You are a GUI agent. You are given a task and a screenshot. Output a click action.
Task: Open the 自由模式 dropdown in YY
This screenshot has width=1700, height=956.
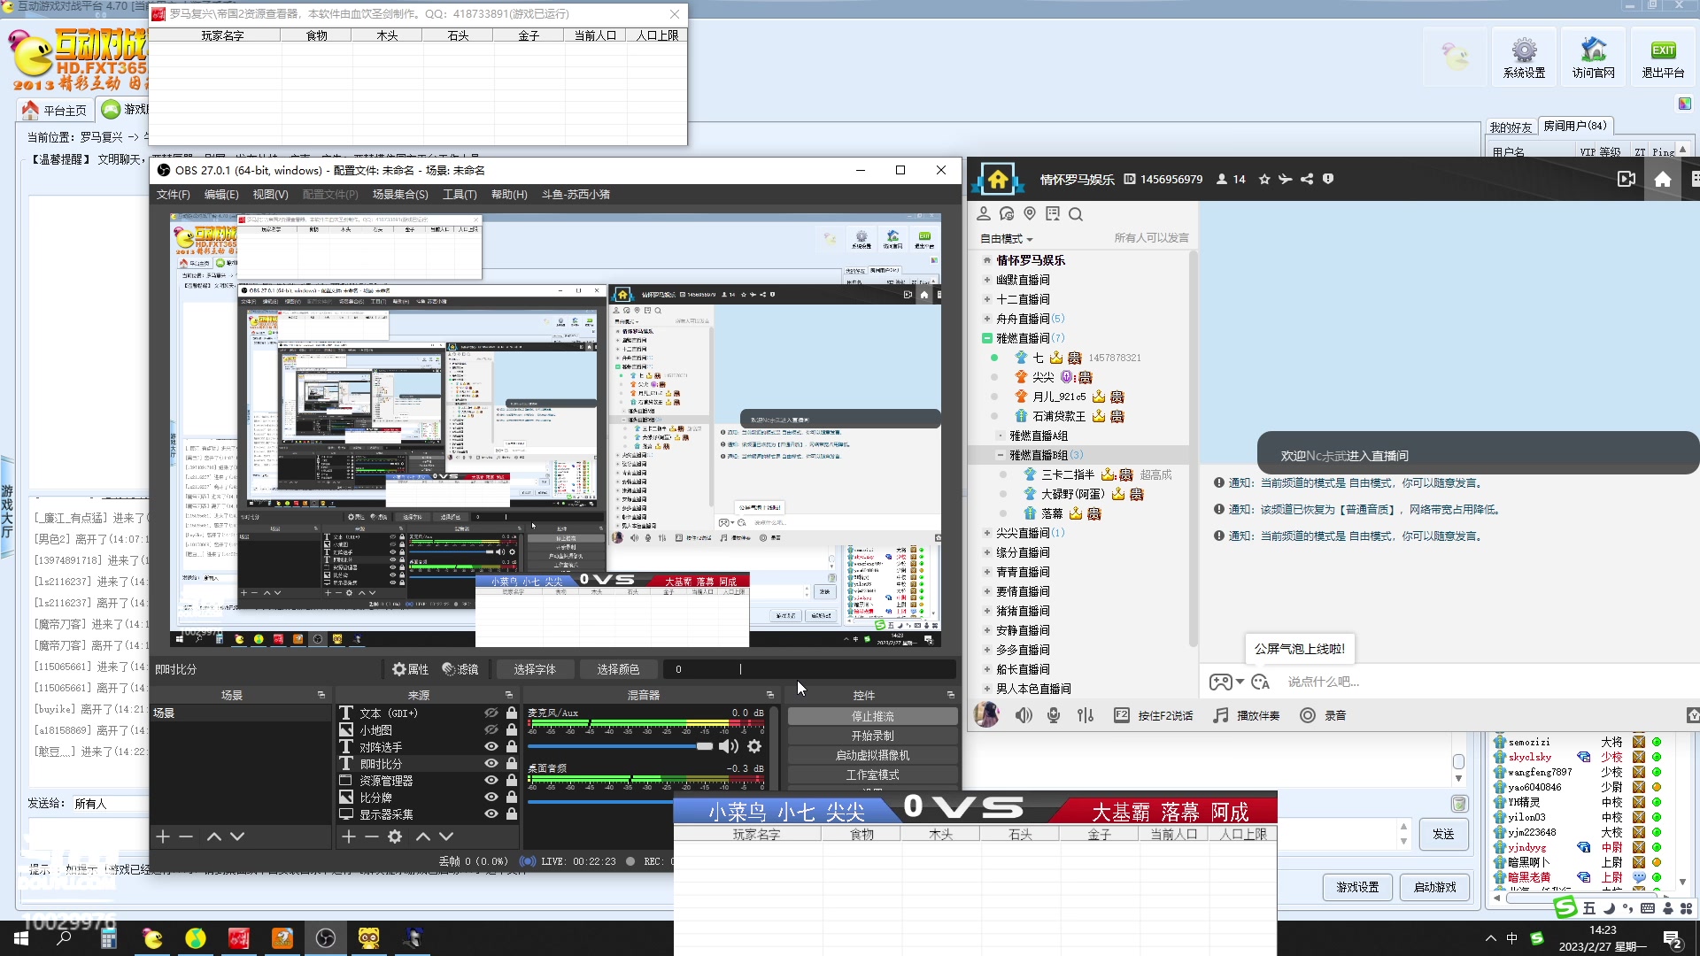tap(1006, 239)
